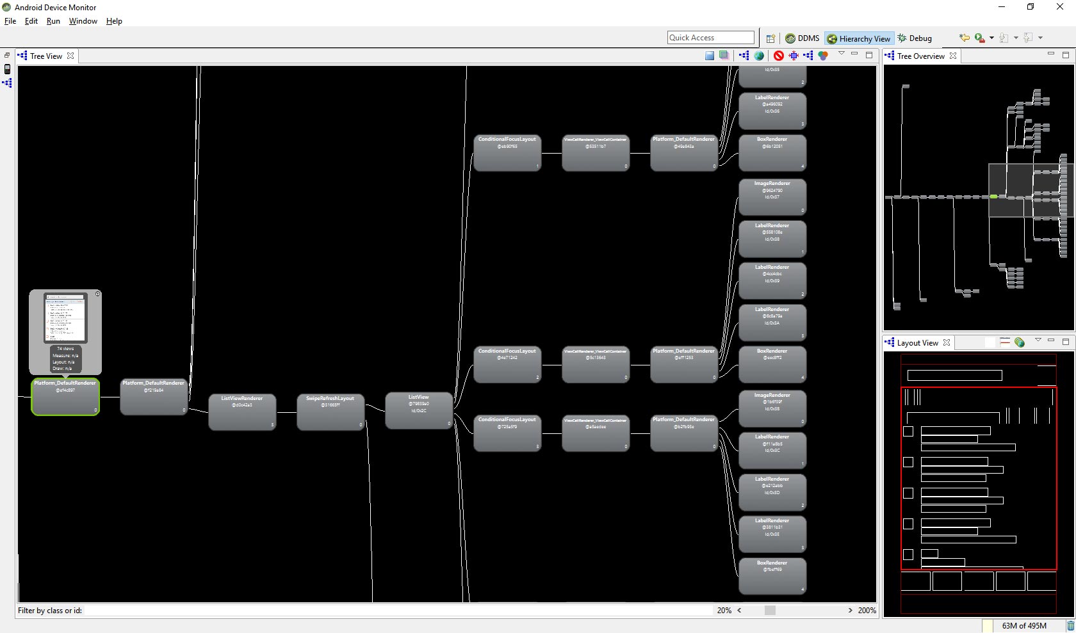The width and height of the screenshot is (1076, 633).
Task: Click the tree icon beside Request Layout icon
Action: point(808,56)
